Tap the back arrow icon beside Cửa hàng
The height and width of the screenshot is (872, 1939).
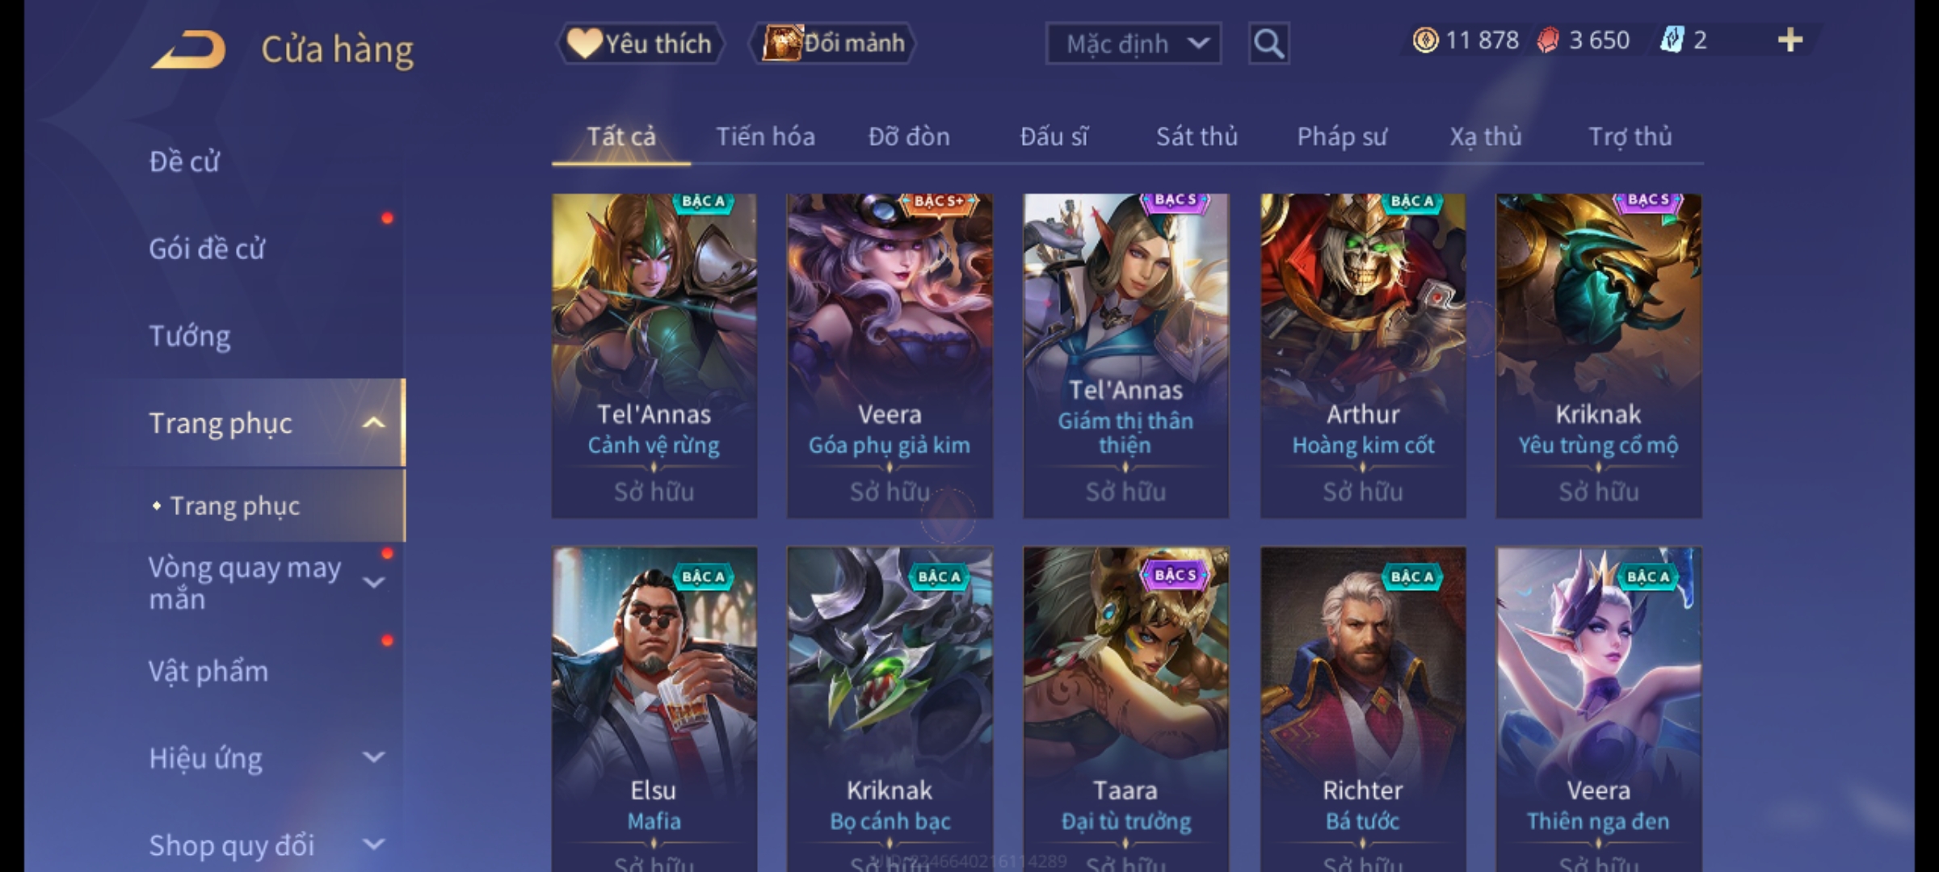(187, 50)
